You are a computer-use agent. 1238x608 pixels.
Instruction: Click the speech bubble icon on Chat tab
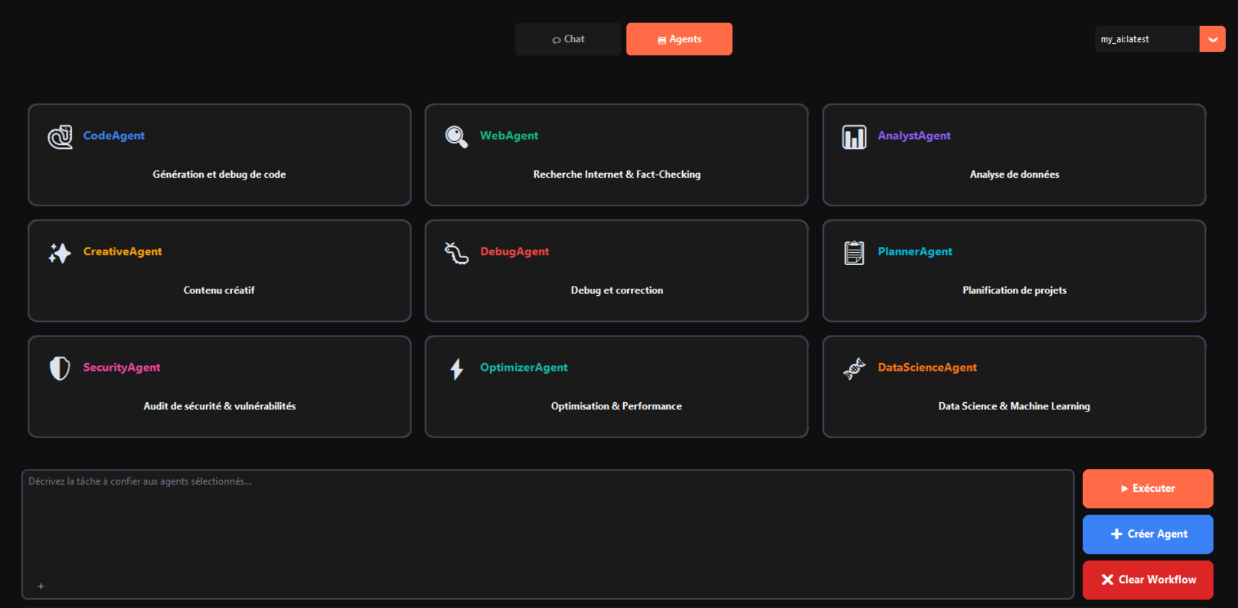tap(557, 40)
